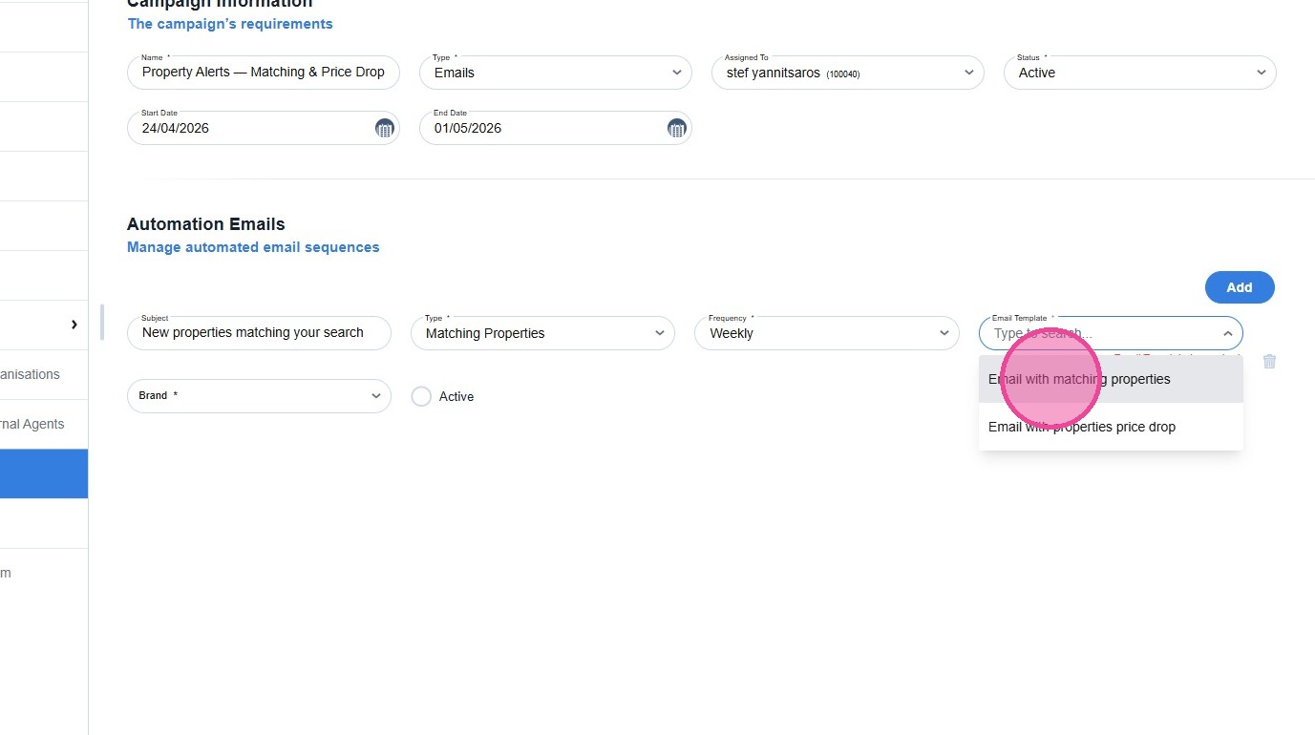The image size is (1315, 735).
Task: Click the Add button
Action: coord(1240,287)
